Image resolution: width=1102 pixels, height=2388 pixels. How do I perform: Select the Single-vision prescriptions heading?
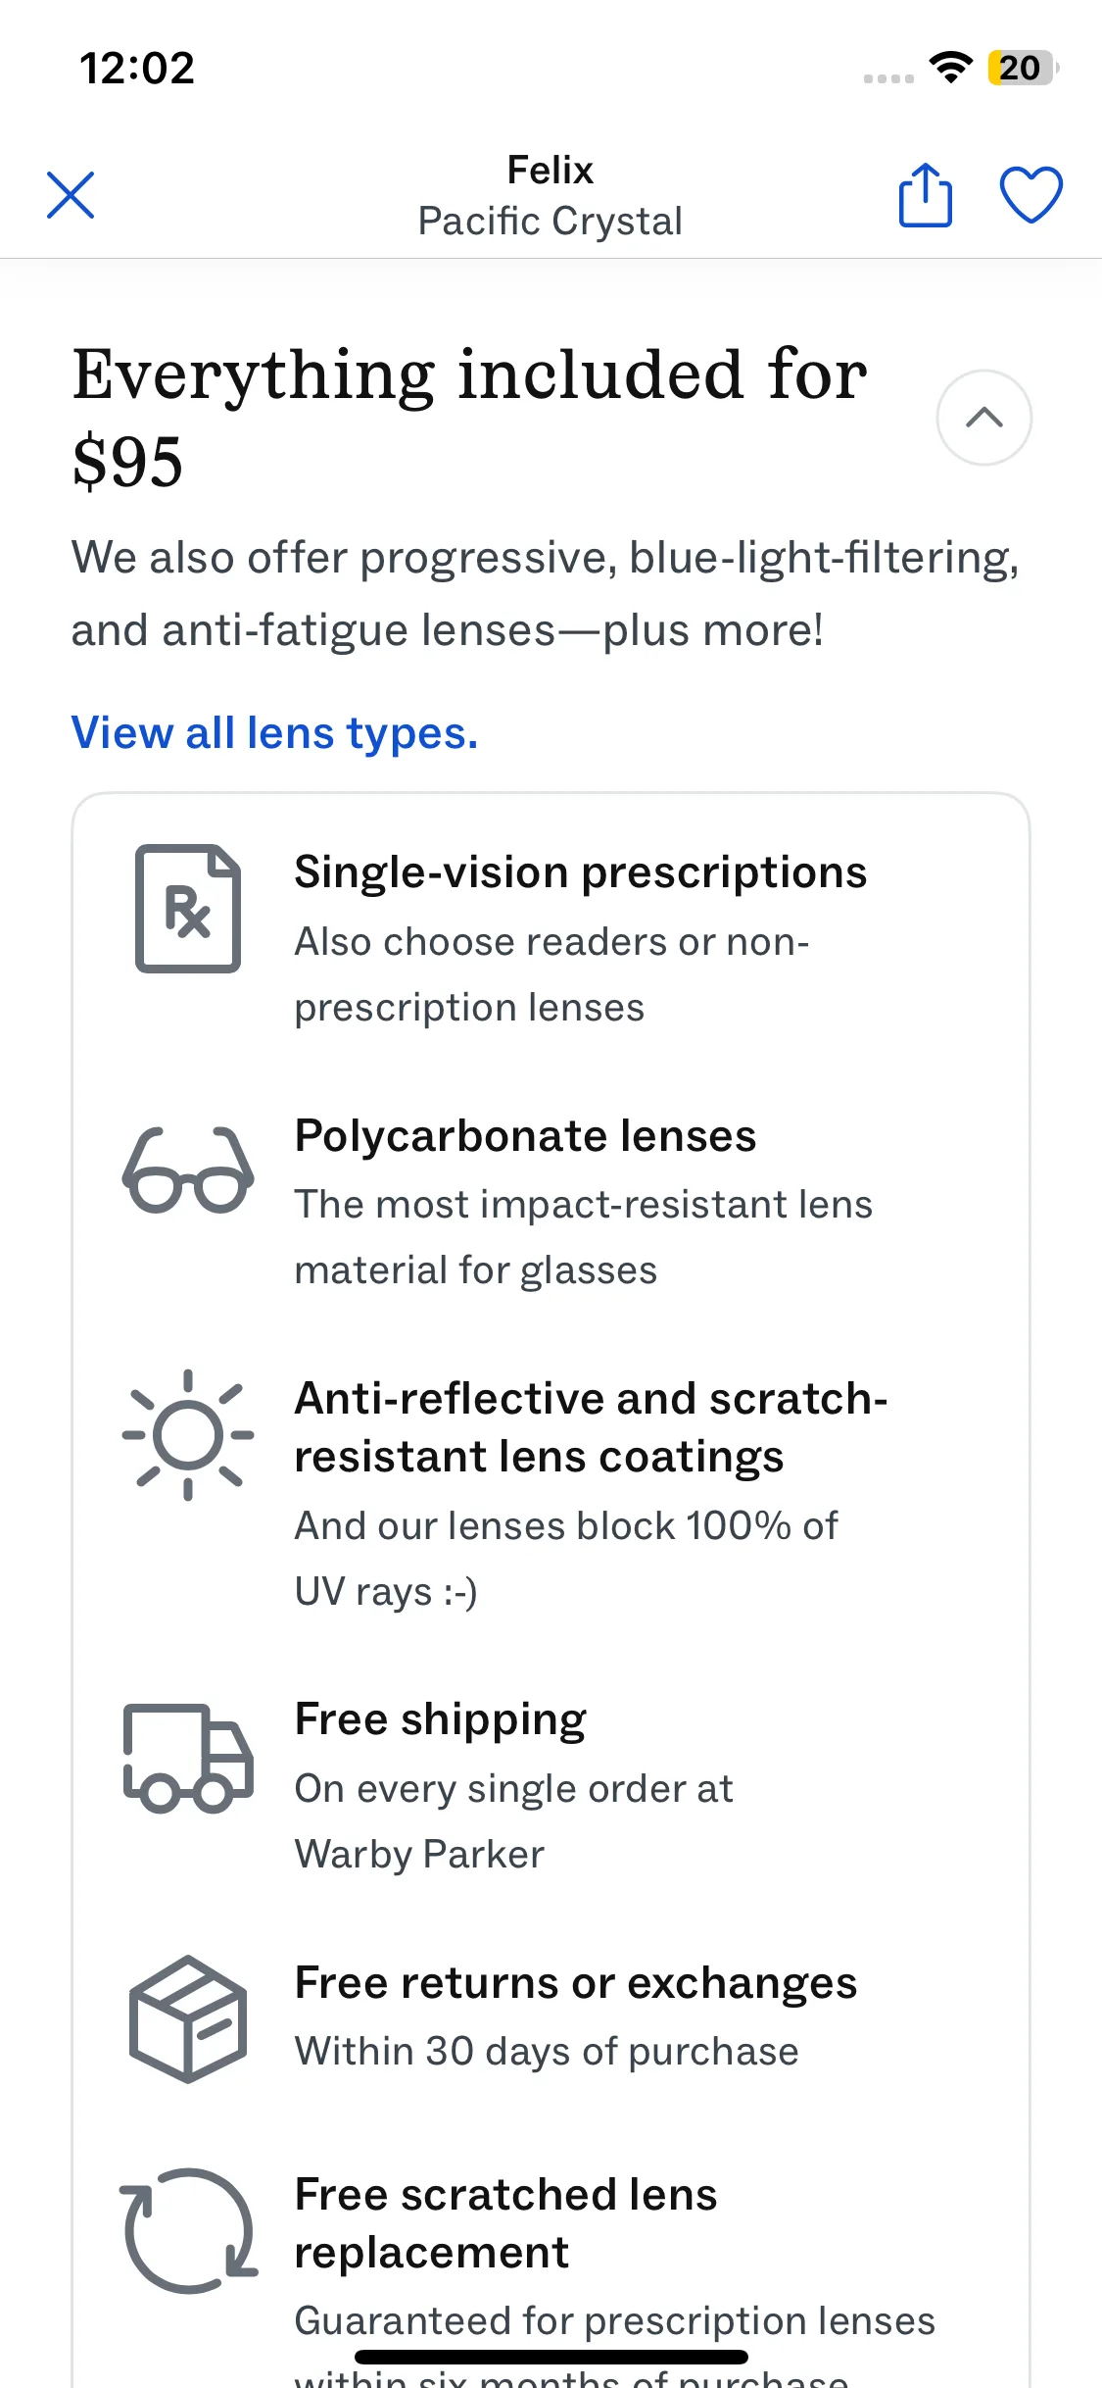pos(580,872)
